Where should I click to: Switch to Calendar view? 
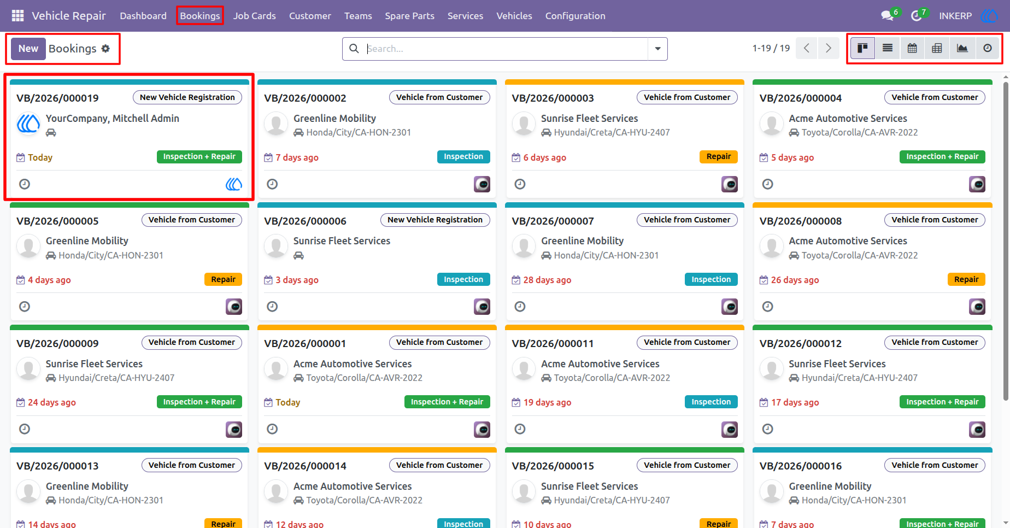click(x=912, y=49)
